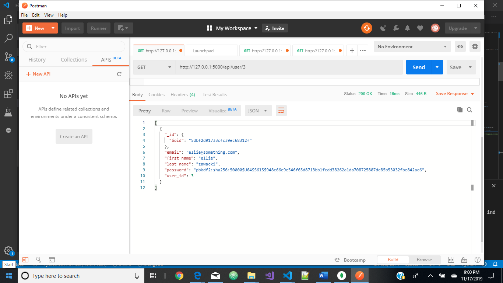Viewport: 503px width, 283px height.
Task: Open manage environments gear icon
Action: (x=475, y=46)
